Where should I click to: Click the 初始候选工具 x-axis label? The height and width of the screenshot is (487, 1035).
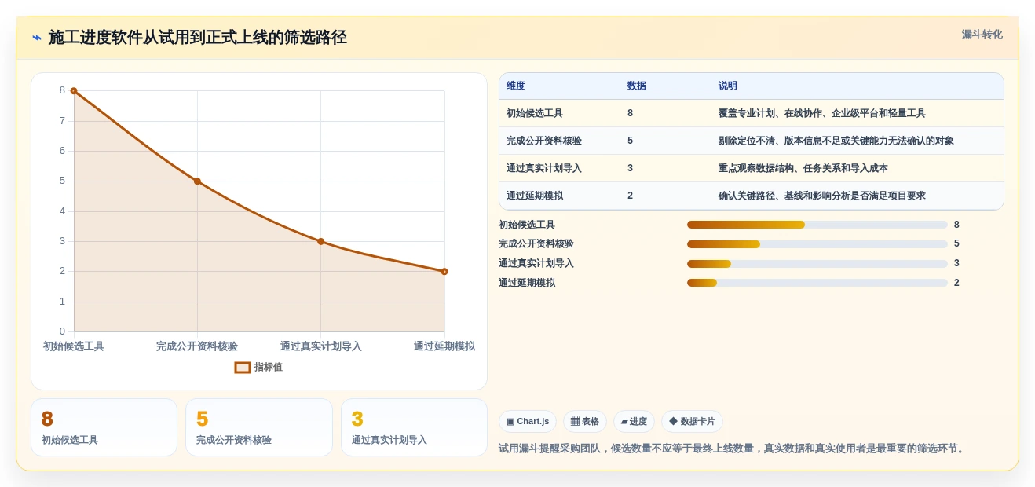click(74, 346)
